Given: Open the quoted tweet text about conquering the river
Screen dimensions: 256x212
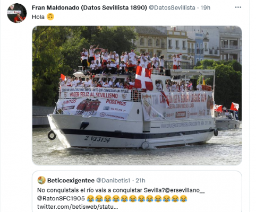Looking at the screenshot, I should coord(101,190).
